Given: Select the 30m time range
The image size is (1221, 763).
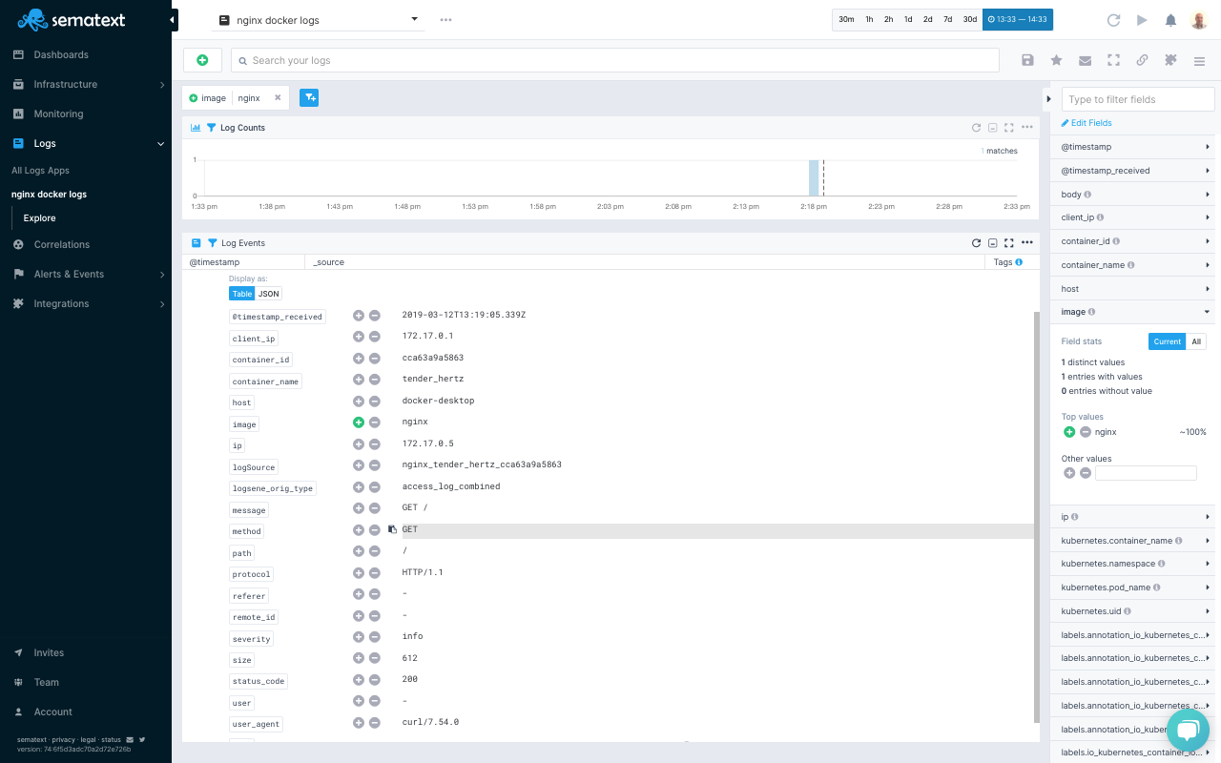Looking at the screenshot, I should coord(846,20).
